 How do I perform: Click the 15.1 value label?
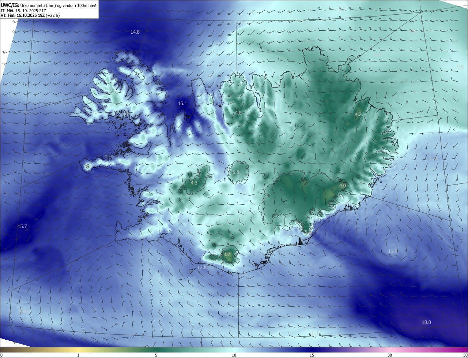coord(182,104)
